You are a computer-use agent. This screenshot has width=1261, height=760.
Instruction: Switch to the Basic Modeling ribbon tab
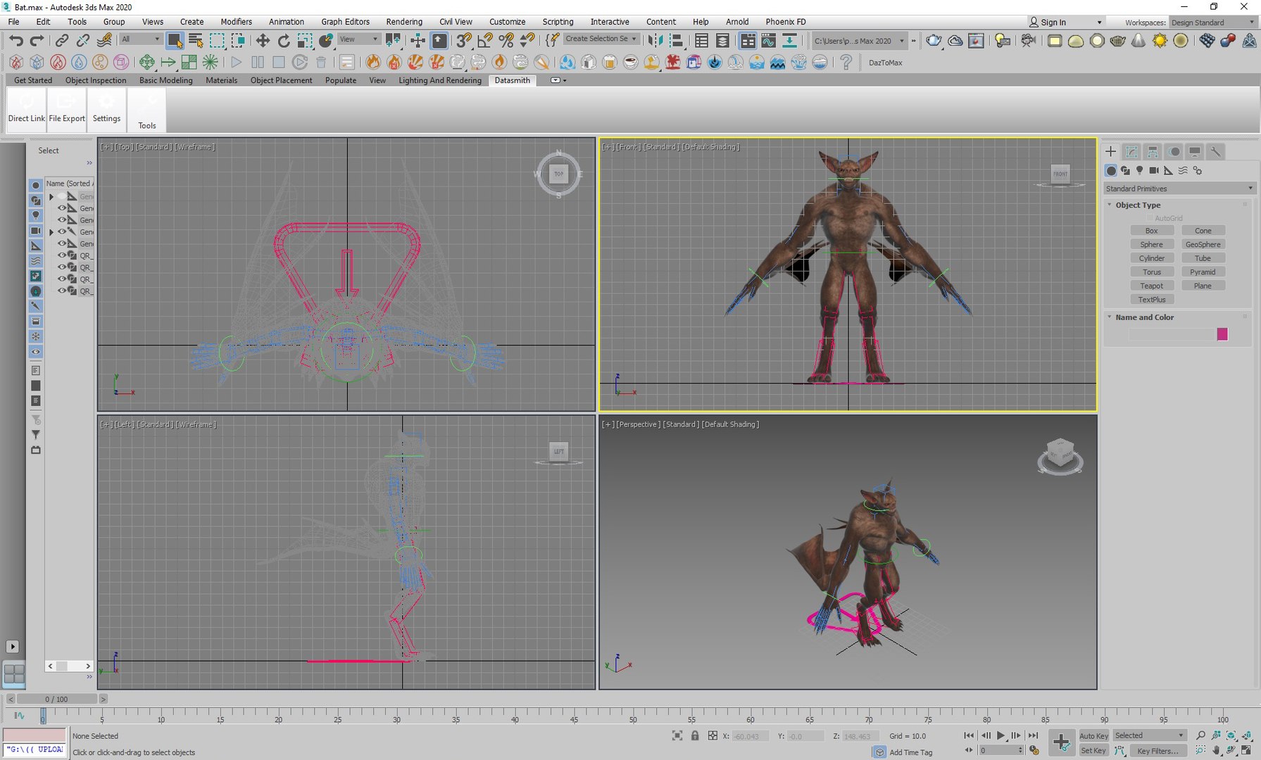click(x=165, y=80)
